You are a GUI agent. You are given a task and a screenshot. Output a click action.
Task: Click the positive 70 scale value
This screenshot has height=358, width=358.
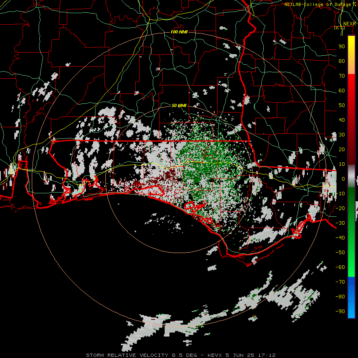click(x=342, y=76)
